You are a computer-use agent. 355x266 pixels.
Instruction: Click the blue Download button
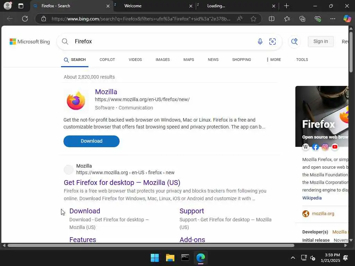pos(92,141)
